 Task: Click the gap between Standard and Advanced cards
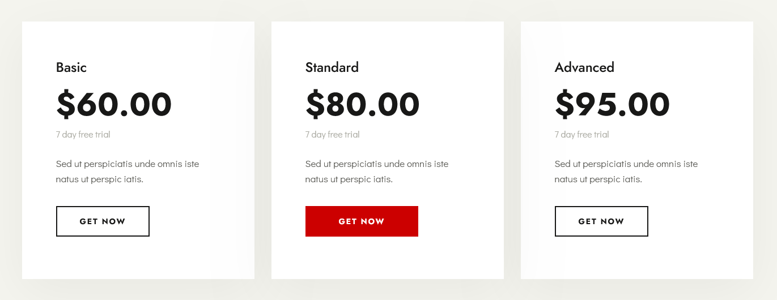tap(512, 150)
